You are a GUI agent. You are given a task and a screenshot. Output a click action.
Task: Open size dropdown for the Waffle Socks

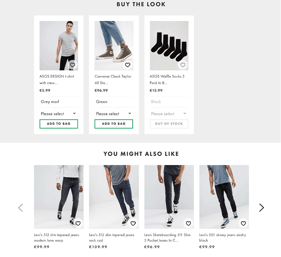coord(169,114)
